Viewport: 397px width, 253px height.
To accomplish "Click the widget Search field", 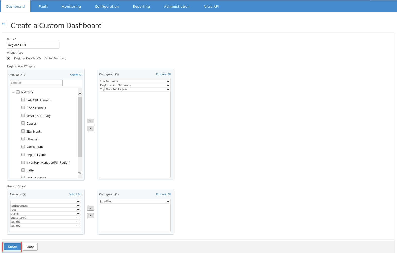I will [x=36, y=83].
